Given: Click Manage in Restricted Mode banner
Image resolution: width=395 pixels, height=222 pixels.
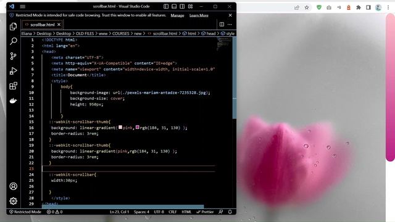Looking at the screenshot, I should 177,15.
